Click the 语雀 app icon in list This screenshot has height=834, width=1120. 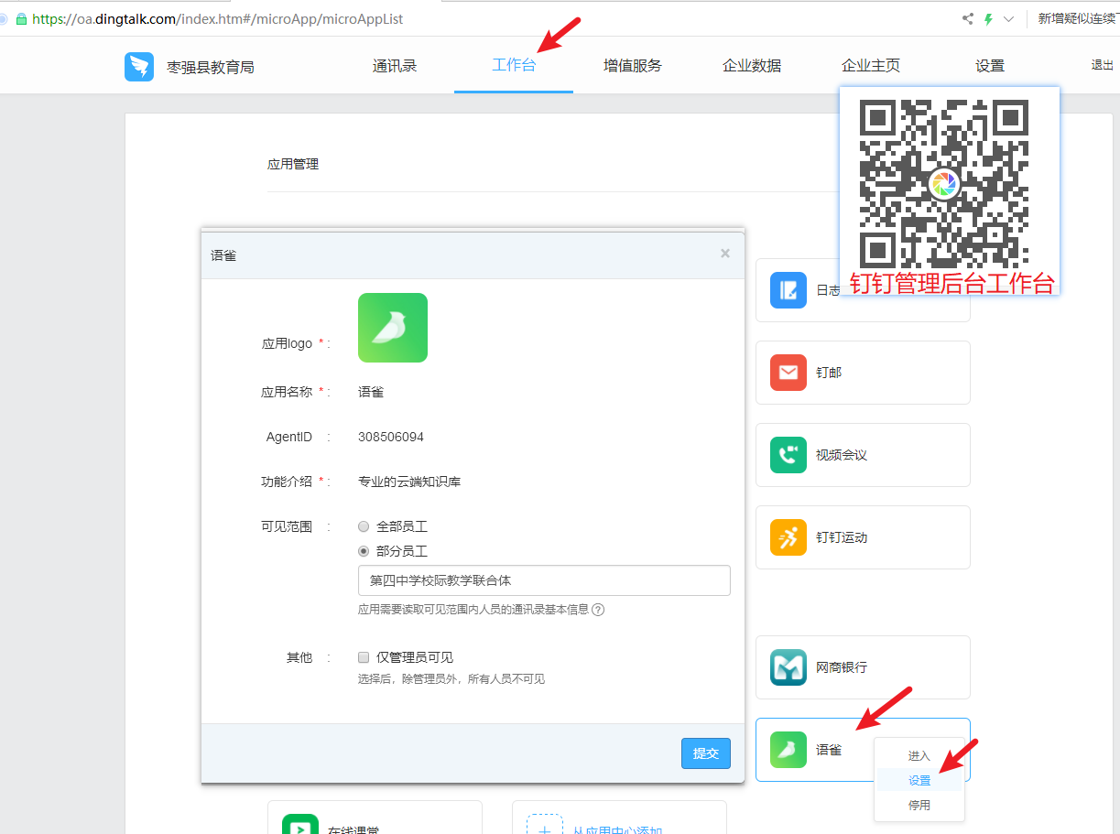[x=788, y=750]
